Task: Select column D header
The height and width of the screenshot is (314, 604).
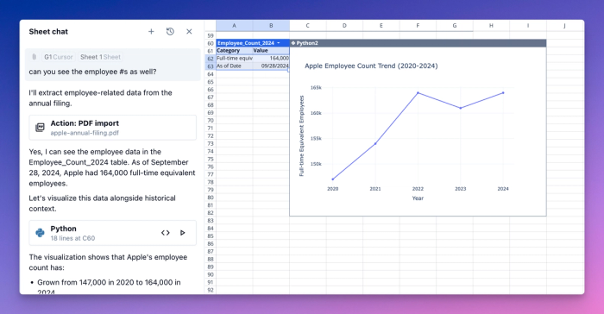Action: pos(344,25)
